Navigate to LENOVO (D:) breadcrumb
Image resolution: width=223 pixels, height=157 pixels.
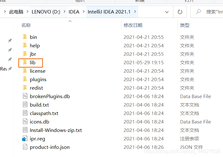46,12
